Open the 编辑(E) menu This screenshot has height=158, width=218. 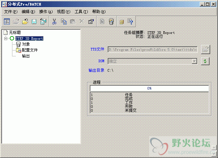(28, 12)
